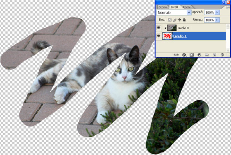Toggle lock position move icon
Screen dimensions: 231x155
(179, 20)
